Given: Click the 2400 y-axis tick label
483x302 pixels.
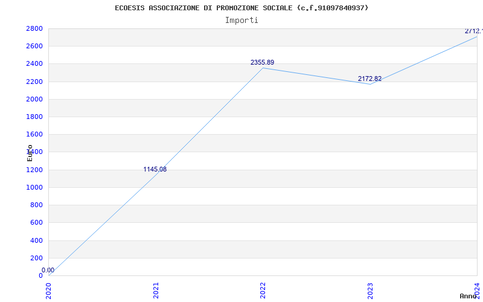Looking at the screenshot, I should (x=34, y=64).
